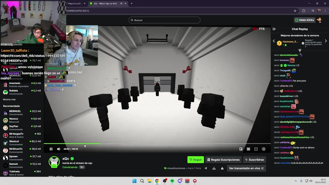
Task: Open xQc's channel avatar with LIVE badge
Action: tap(54, 162)
